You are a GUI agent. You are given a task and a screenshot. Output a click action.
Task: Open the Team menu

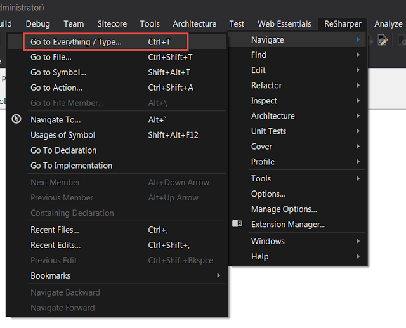74,24
